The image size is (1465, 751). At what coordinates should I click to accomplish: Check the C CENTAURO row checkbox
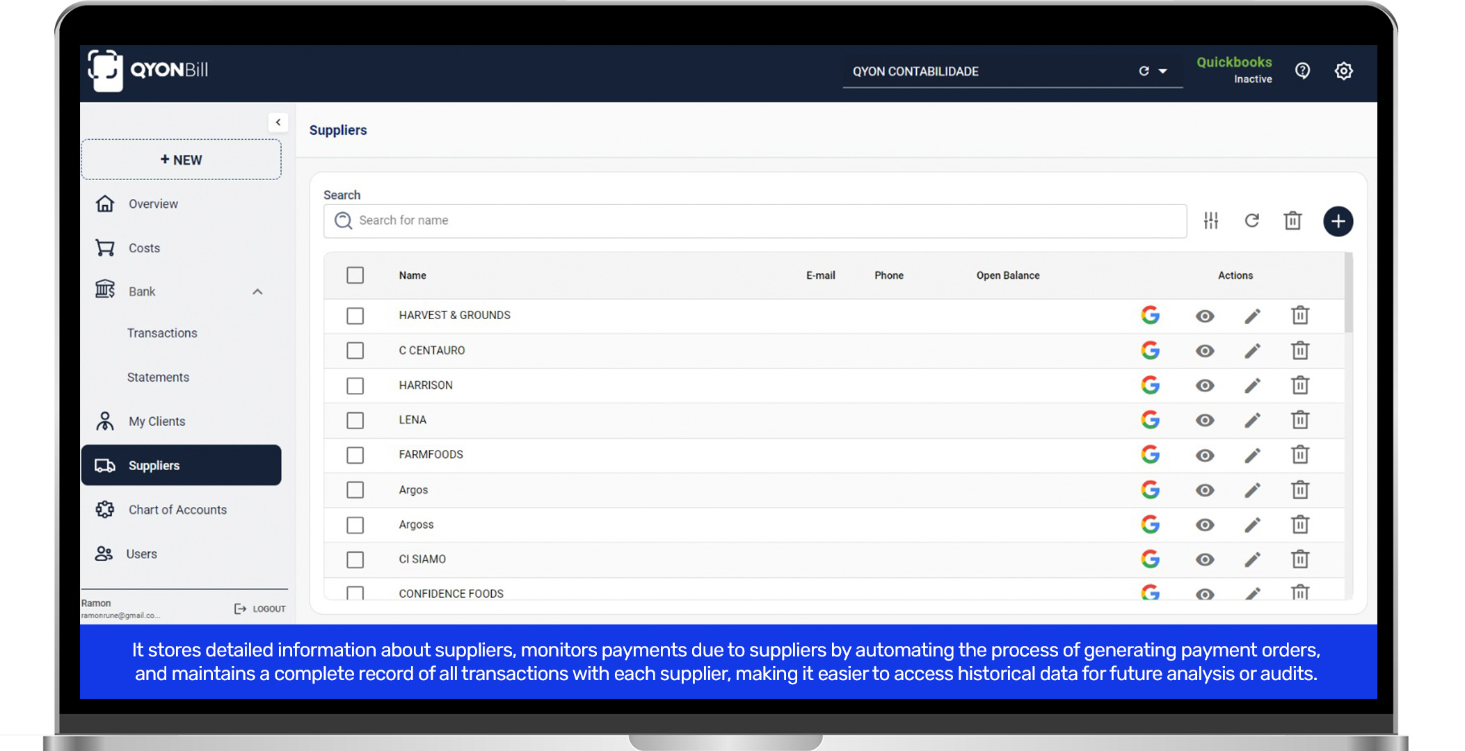click(355, 350)
